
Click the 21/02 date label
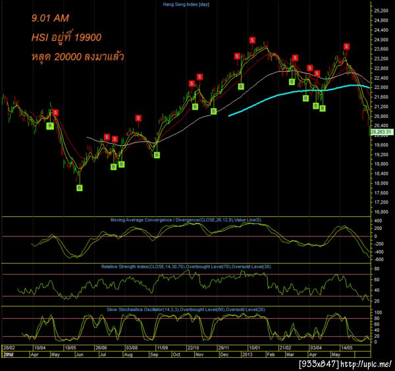(x=285, y=348)
